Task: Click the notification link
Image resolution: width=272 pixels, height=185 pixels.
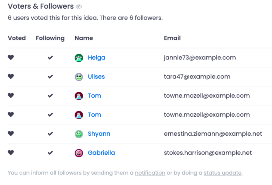Action: [150, 173]
